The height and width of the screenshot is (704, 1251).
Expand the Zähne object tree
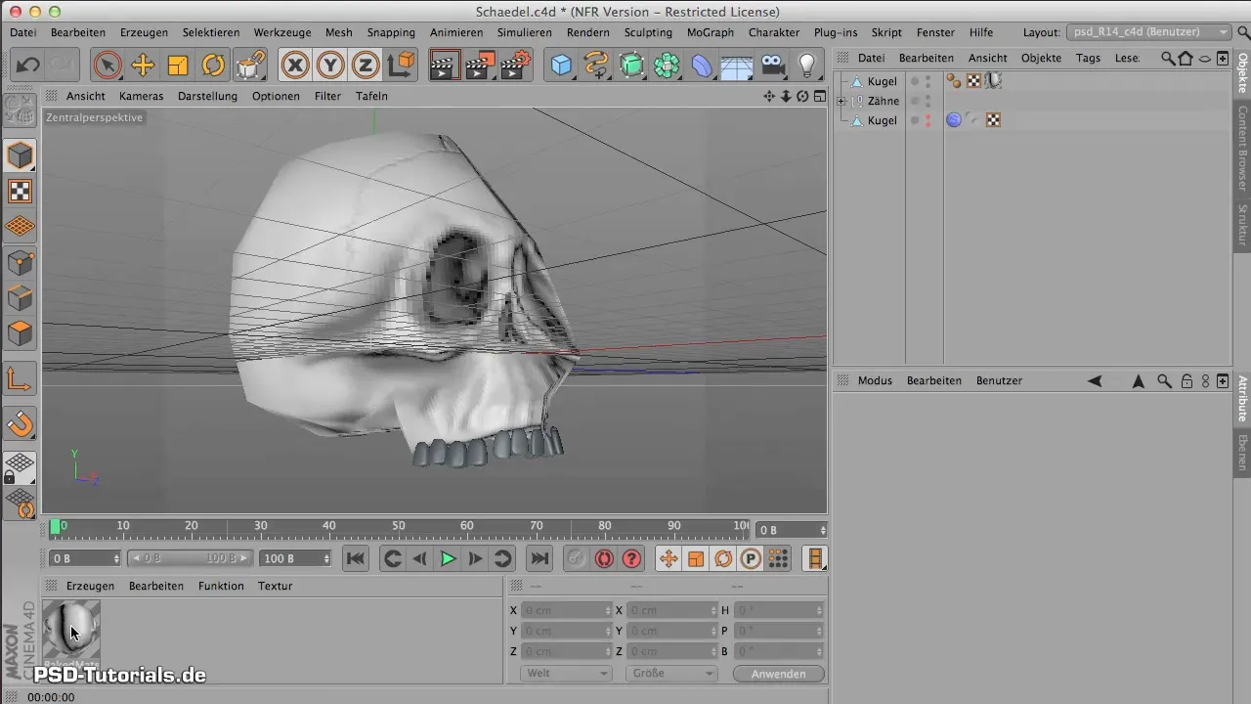coord(841,101)
